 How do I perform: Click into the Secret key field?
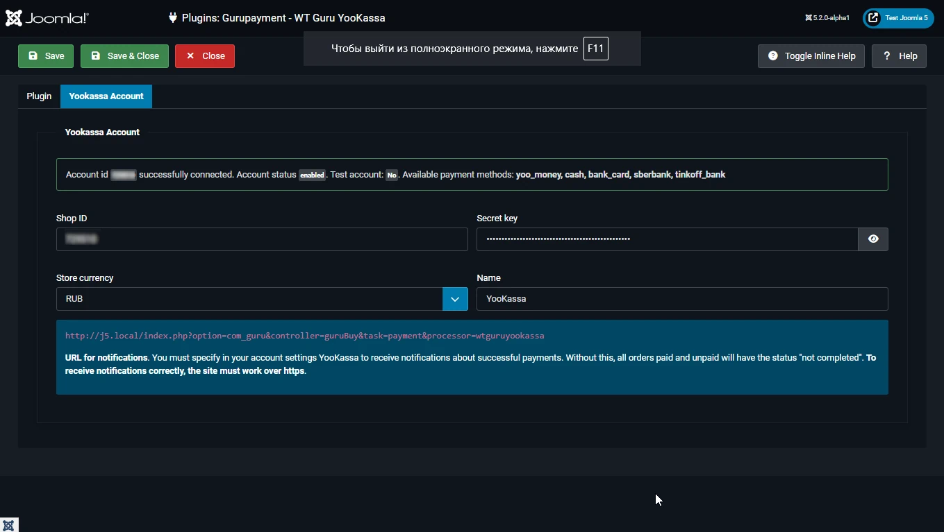coord(668,239)
